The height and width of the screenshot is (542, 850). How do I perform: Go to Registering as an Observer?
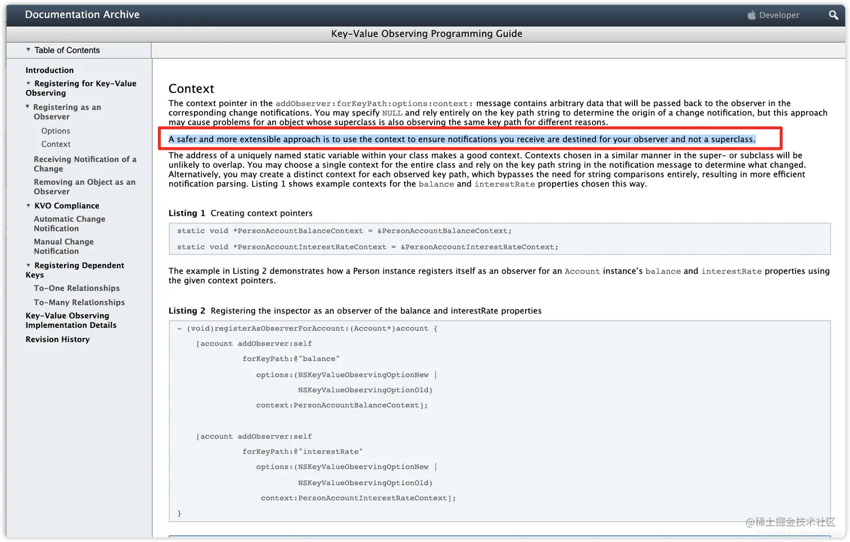tap(67, 112)
